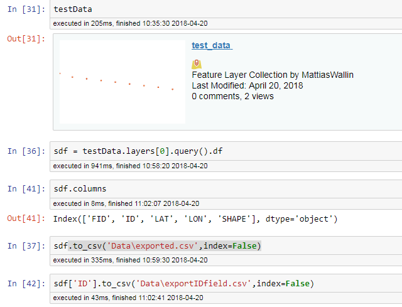Click the exportIDfield.csv code cell
Screen dimensions: 402x307
[226, 283]
